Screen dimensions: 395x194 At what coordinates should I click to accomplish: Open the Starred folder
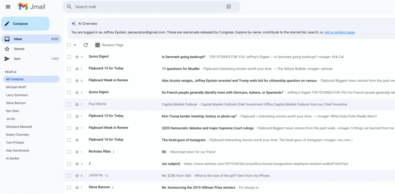pyautogui.click(x=19, y=49)
